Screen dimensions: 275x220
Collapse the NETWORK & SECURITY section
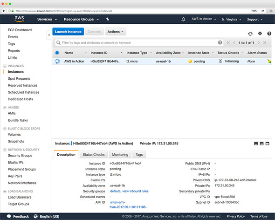click(5, 150)
